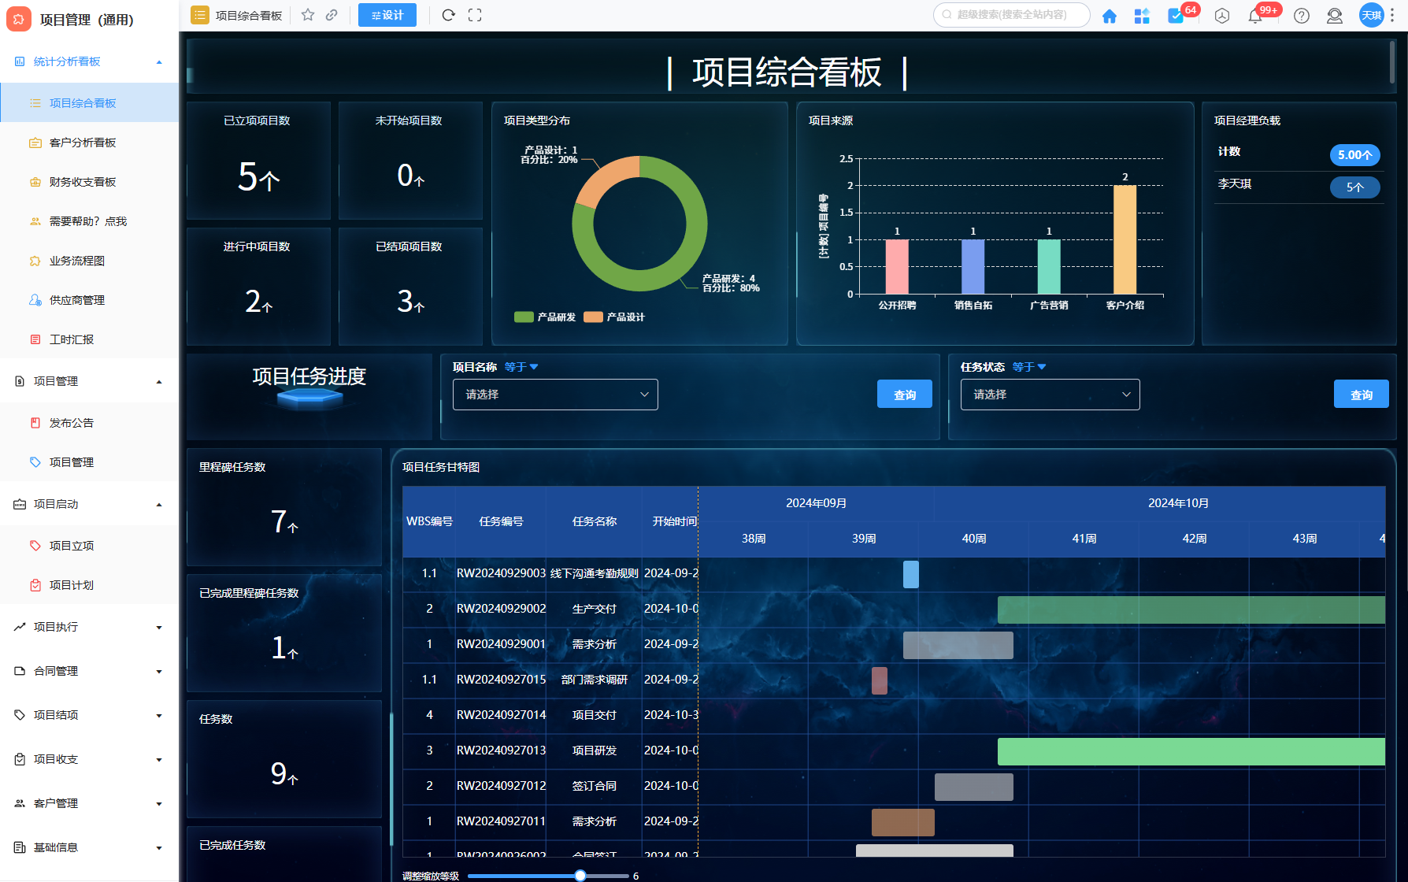This screenshot has width=1408, height=882.
Task: Refresh the dashboard with reload icon
Action: (448, 15)
